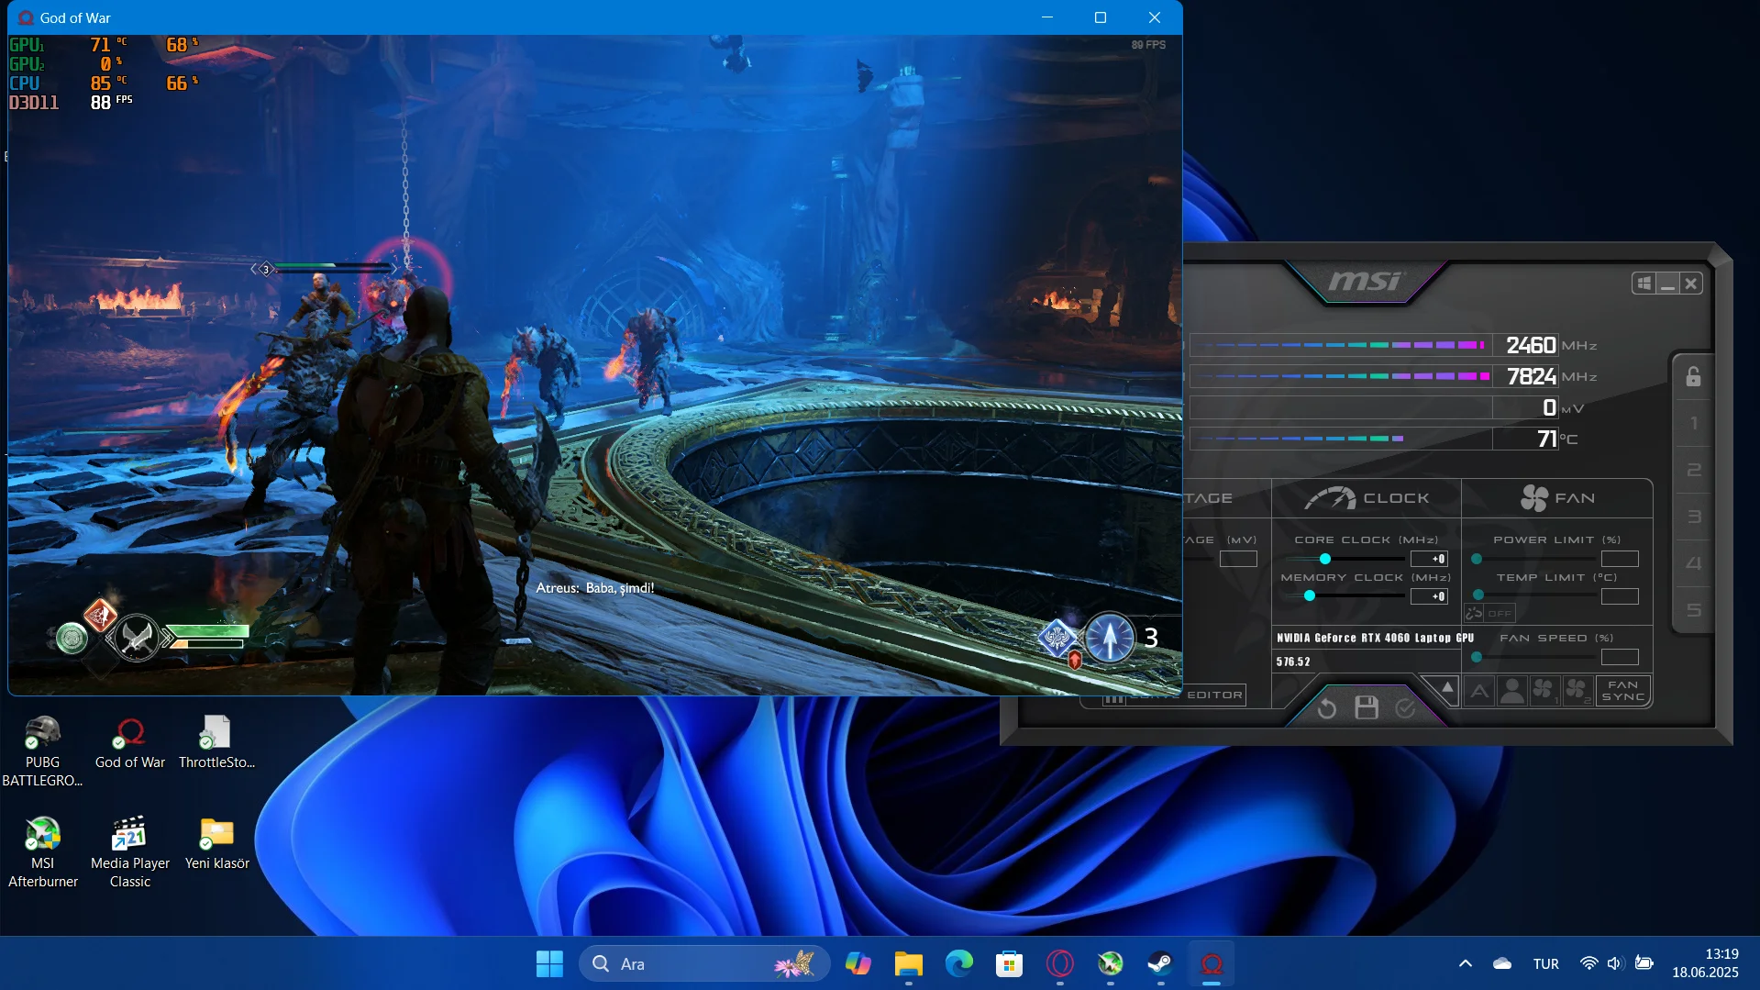The width and height of the screenshot is (1760, 990).
Task: Open the TUR language input switcher
Action: click(1545, 963)
